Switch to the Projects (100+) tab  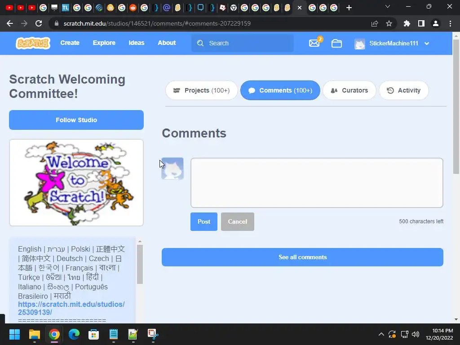pos(202,90)
